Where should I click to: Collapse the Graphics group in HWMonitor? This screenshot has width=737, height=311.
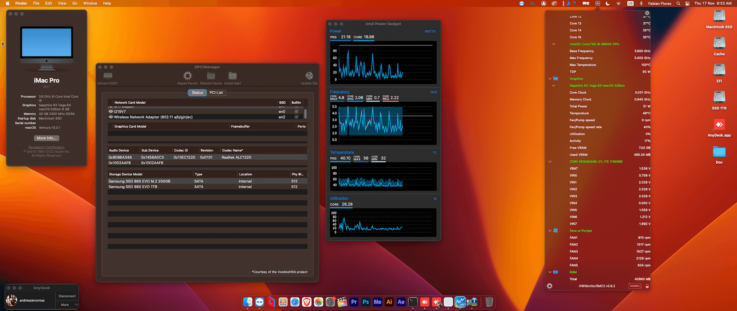click(x=550, y=79)
